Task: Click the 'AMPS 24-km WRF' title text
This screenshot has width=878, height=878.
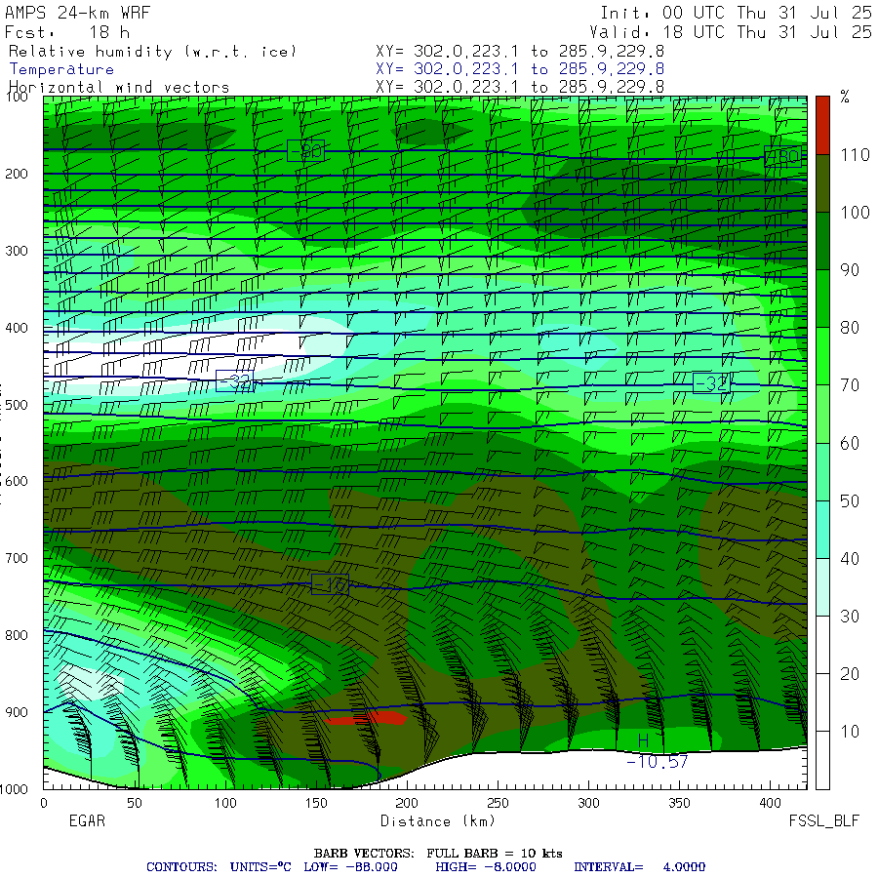Action: 78,13
